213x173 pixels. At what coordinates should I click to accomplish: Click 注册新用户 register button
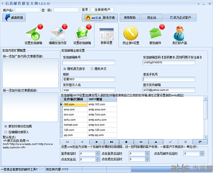pyautogui.click(x=102, y=10)
